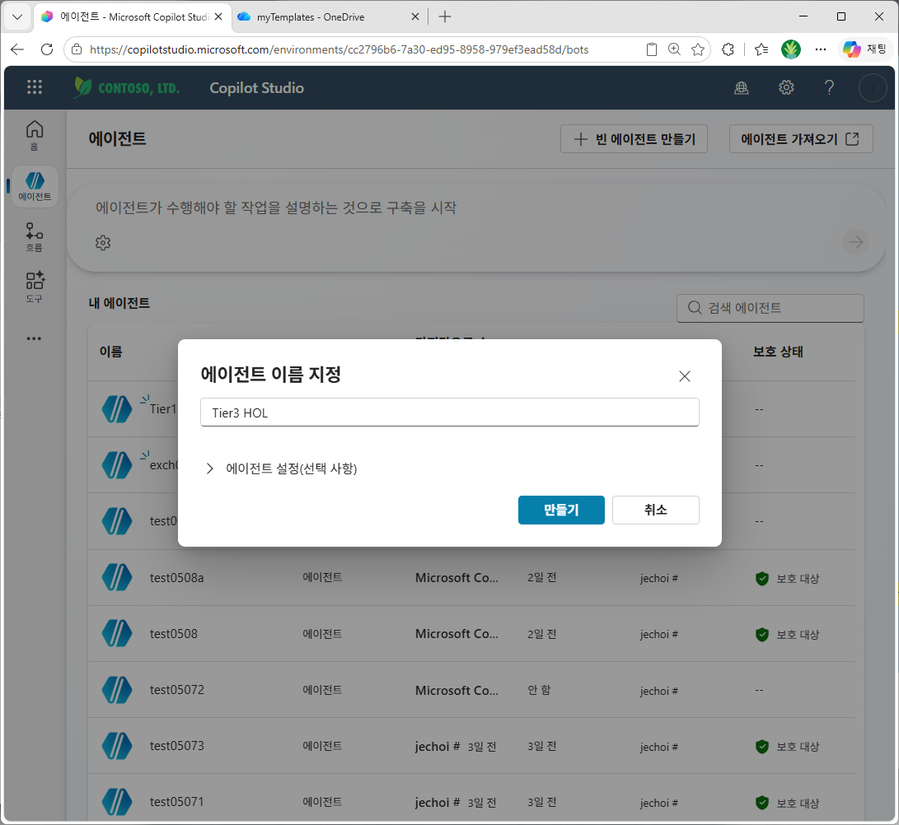Click the test05071 agent icon
The height and width of the screenshot is (825, 899).
(117, 801)
